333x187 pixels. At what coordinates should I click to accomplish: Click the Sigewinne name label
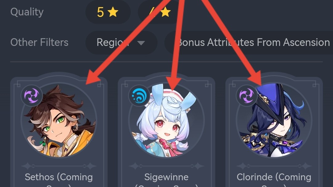[x=166, y=177]
